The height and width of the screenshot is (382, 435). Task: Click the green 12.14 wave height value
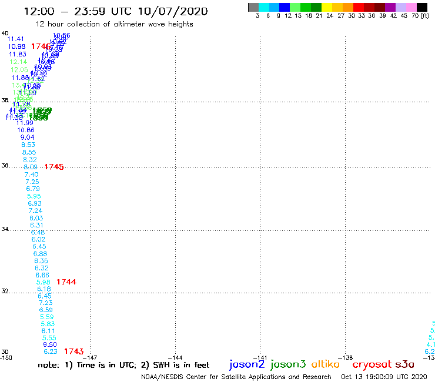[18, 62]
